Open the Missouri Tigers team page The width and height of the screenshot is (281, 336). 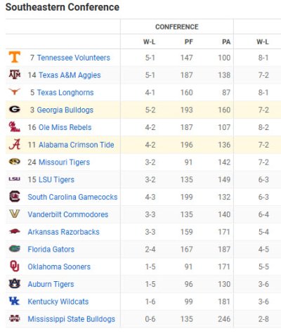click(64, 162)
